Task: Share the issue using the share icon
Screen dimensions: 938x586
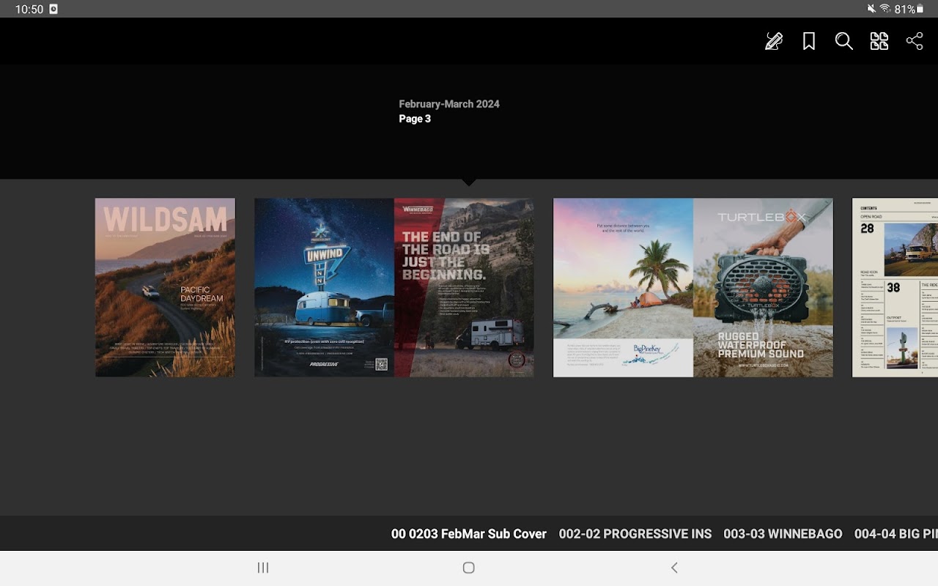Action: [x=915, y=41]
